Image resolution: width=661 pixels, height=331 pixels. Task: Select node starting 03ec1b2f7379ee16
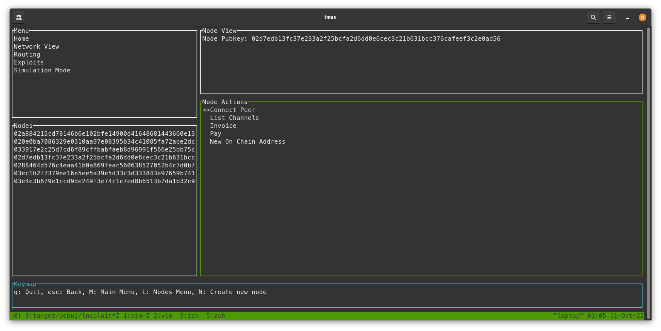[105, 173]
